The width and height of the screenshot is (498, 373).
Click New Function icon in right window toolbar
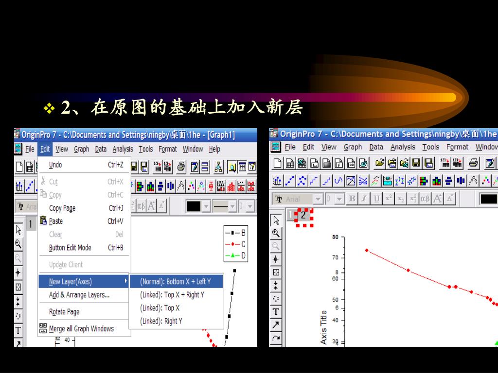(339, 163)
